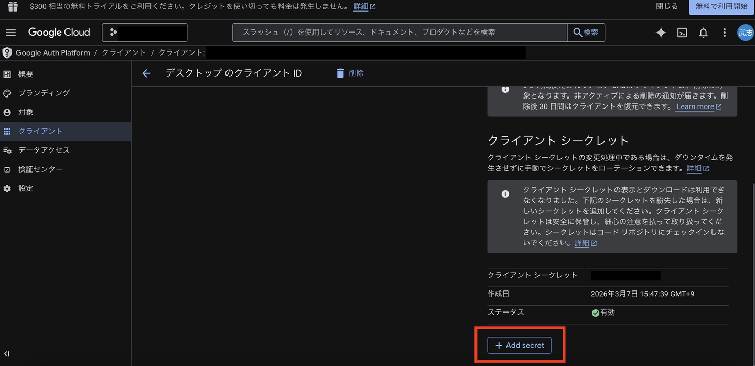Open the Gemini sparkle assistant icon
This screenshot has width=755, height=366.
point(661,33)
